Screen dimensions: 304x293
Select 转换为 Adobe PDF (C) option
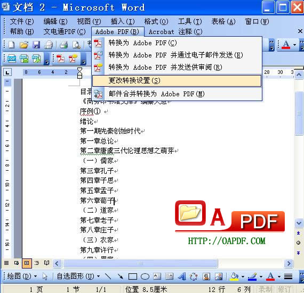(177, 43)
